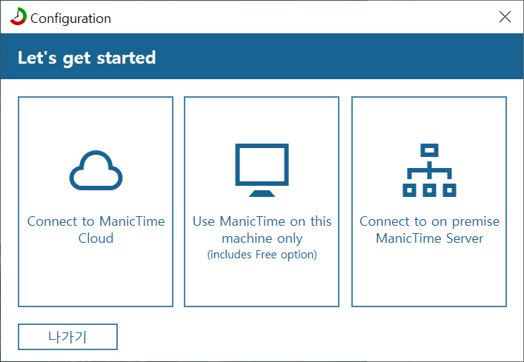Close the Configuration dialog

[x=505, y=17]
